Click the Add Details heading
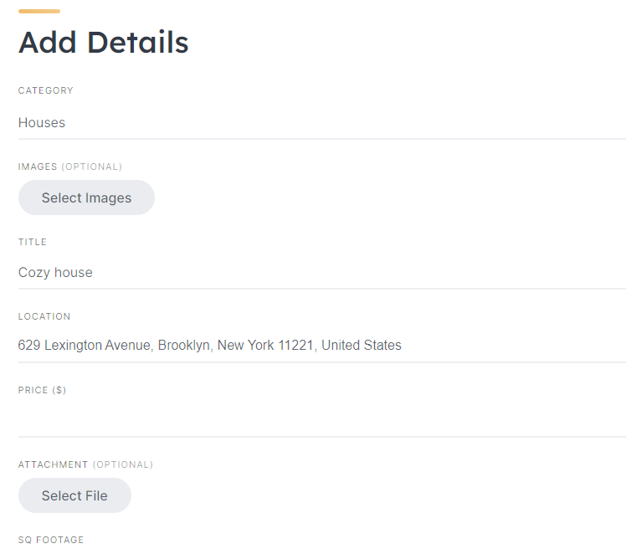Image resolution: width=626 pixels, height=559 pixels. pos(104,43)
